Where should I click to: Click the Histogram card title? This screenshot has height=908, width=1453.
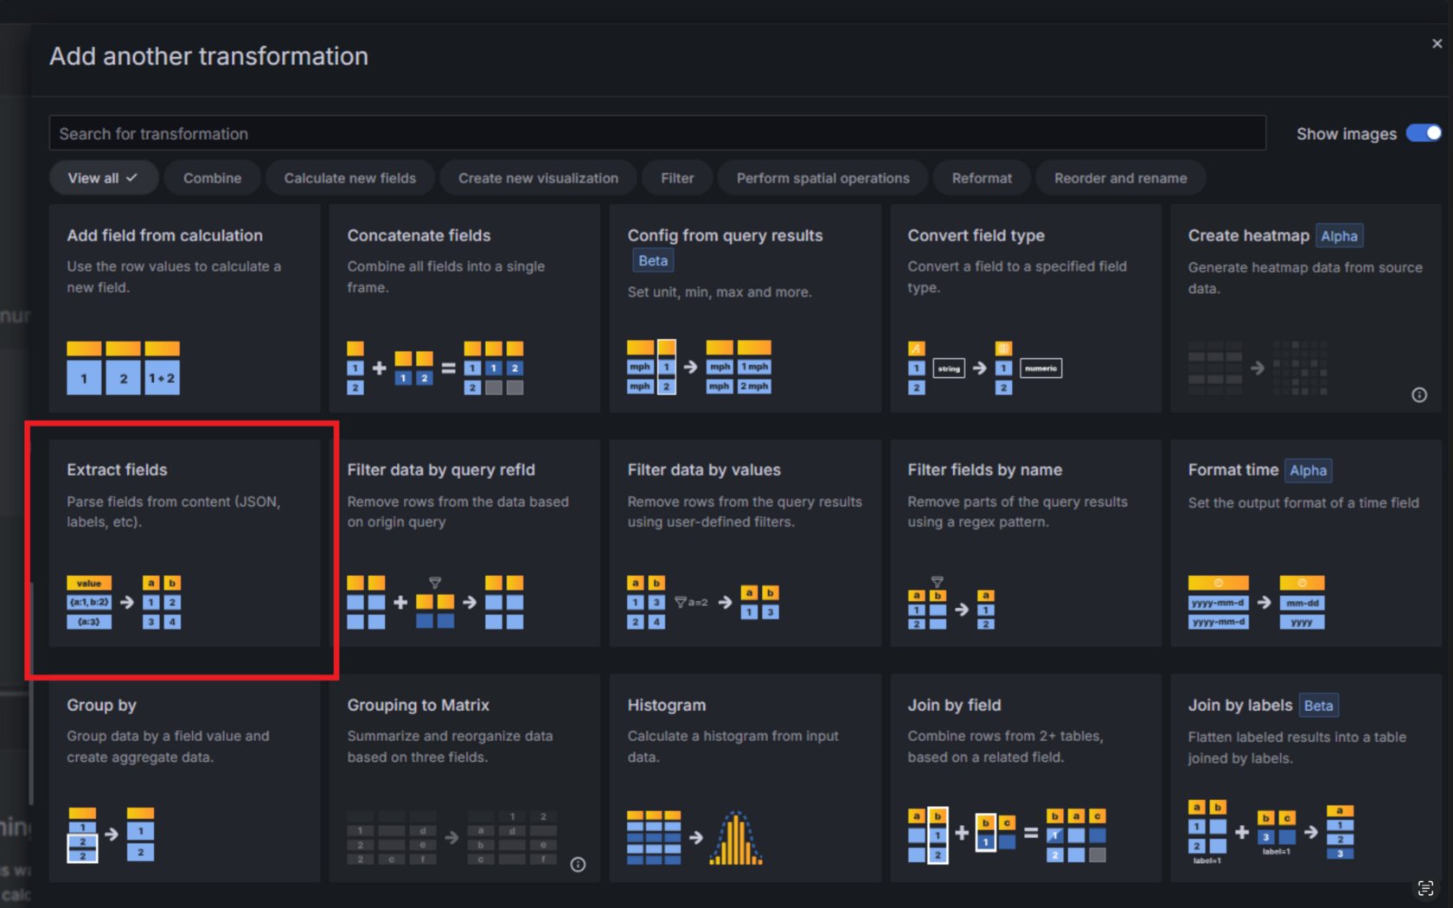pos(666,705)
